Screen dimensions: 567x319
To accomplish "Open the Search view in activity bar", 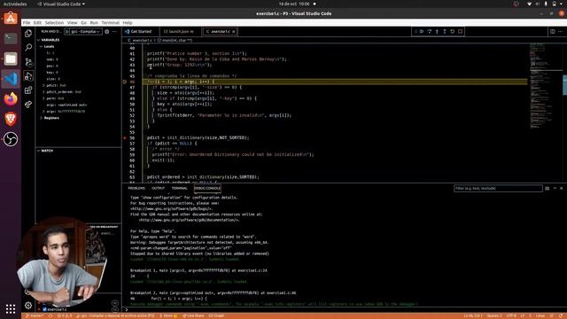I will [x=28, y=47].
